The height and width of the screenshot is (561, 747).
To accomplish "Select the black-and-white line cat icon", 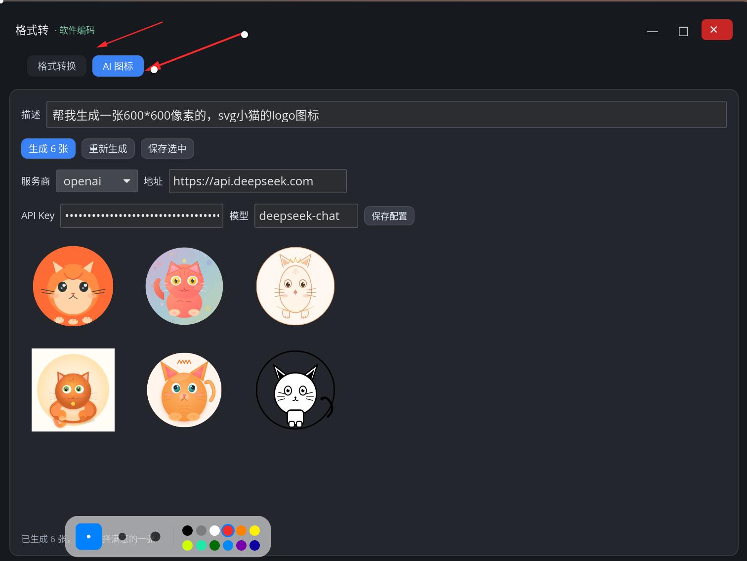I will pyautogui.click(x=295, y=390).
